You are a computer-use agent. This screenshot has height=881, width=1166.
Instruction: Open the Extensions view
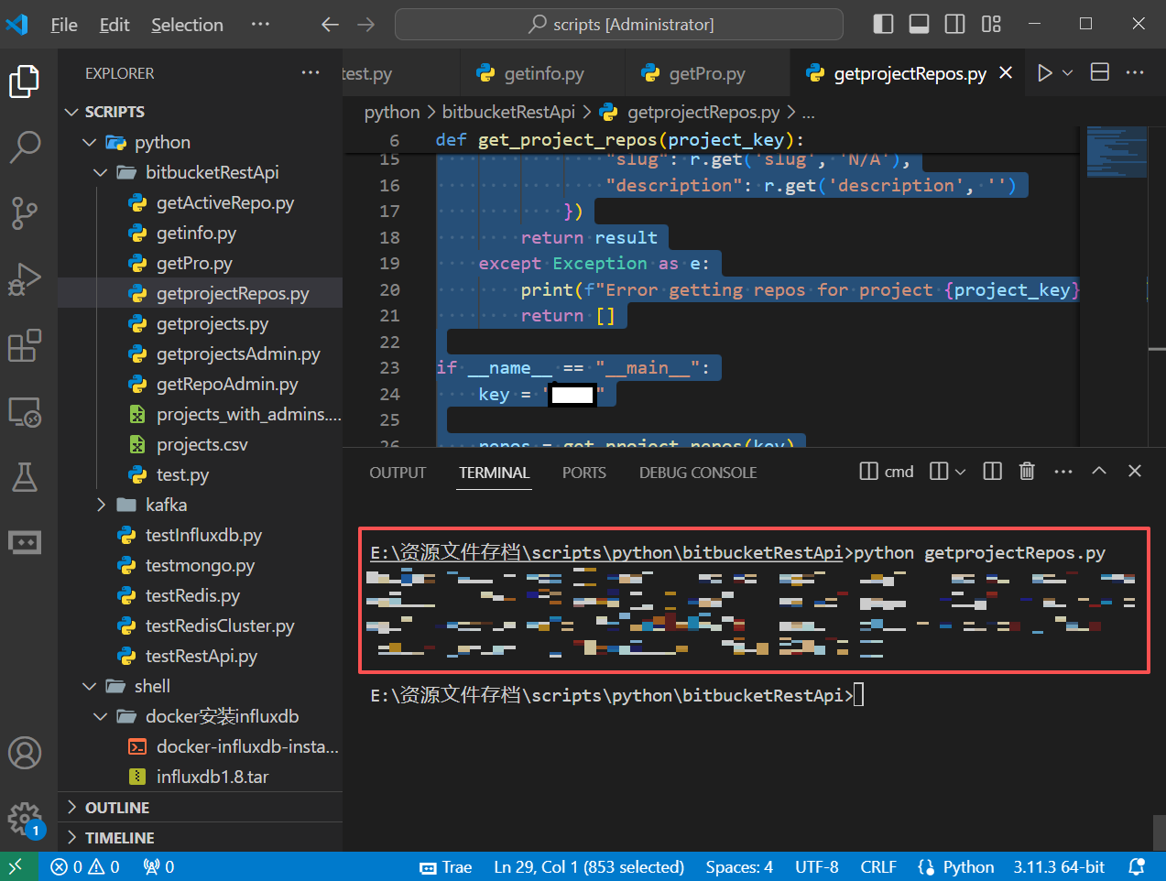point(25,346)
